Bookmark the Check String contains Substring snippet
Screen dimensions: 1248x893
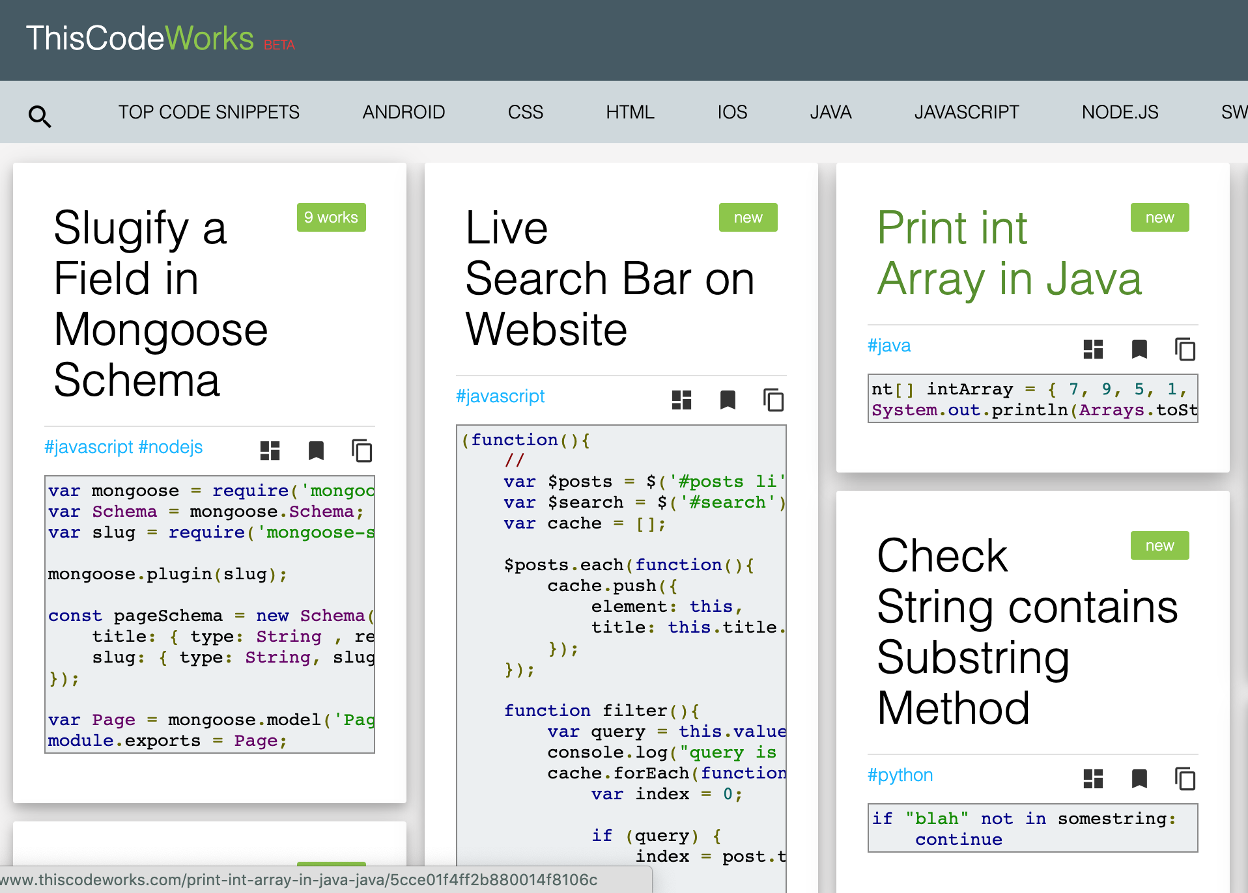(1139, 778)
